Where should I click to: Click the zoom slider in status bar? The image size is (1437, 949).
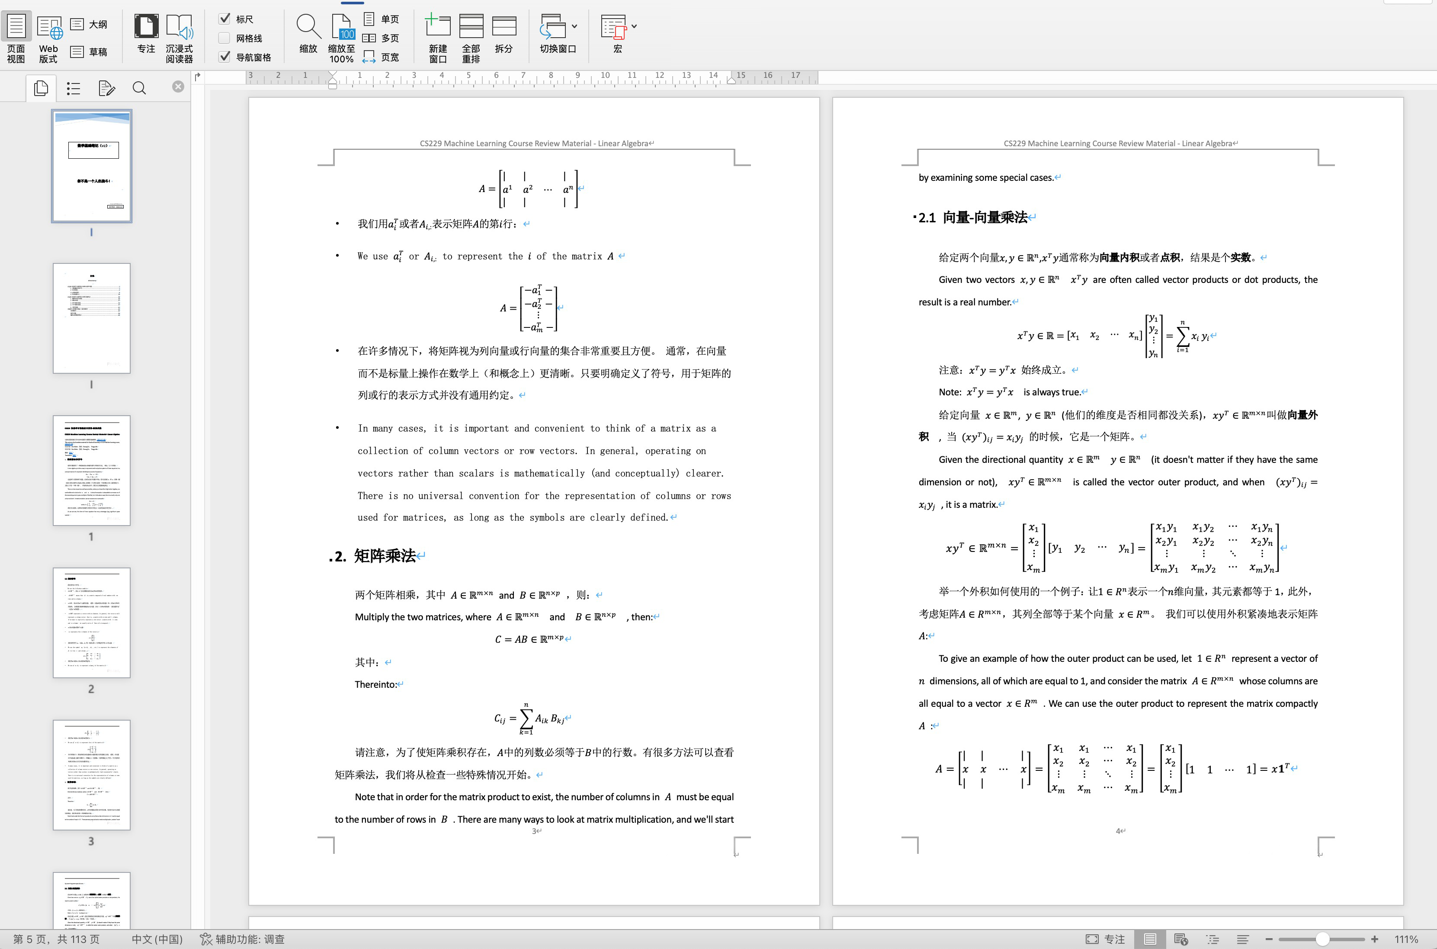[x=1322, y=939]
